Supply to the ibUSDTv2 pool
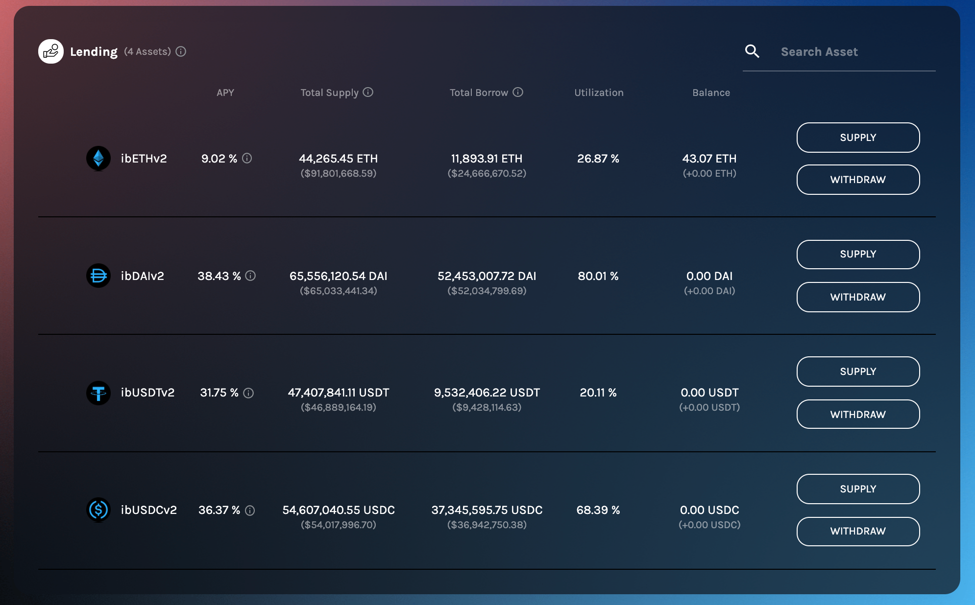 point(858,372)
